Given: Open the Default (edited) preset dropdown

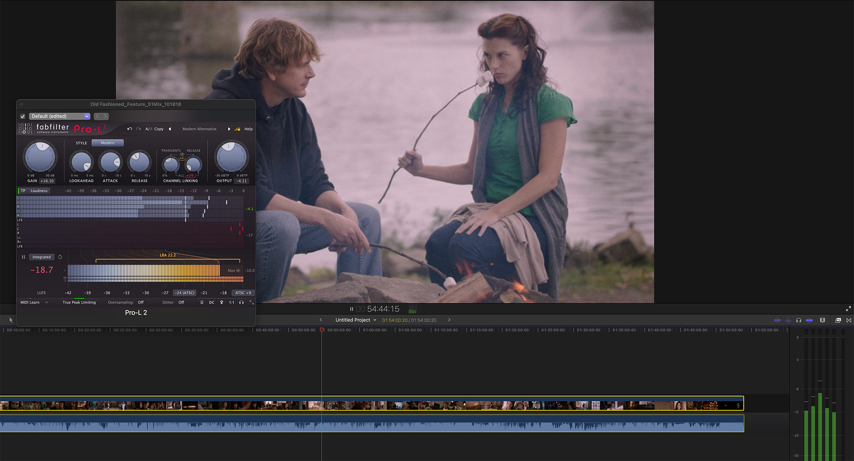Looking at the screenshot, I should [59, 116].
